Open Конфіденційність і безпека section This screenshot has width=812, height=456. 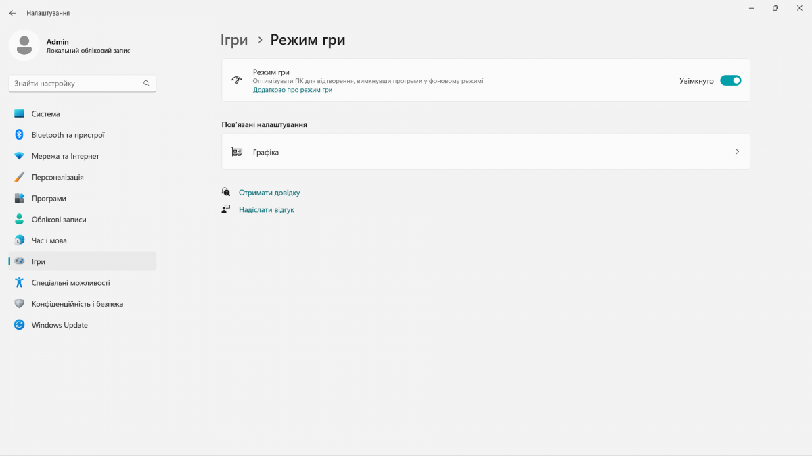(x=77, y=304)
